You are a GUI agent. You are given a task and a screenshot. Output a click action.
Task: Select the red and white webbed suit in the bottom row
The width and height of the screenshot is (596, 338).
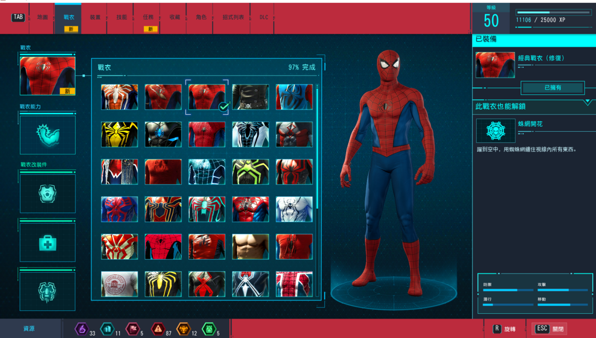294,284
